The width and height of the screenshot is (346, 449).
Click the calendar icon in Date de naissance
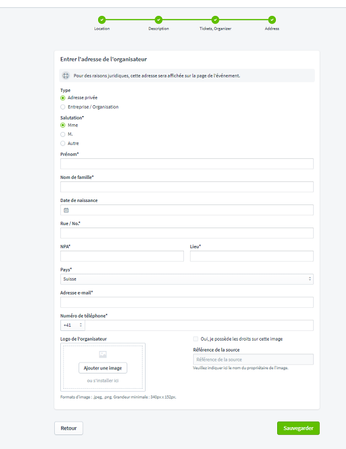point(66,210)
